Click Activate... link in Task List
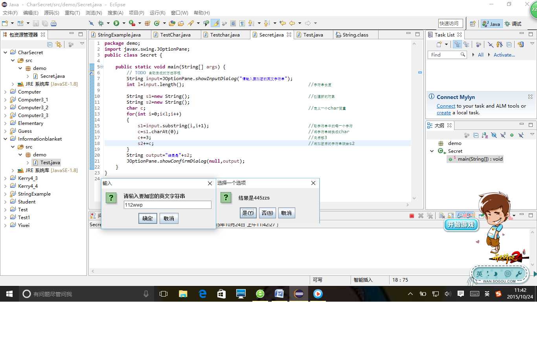 [504, 55]
